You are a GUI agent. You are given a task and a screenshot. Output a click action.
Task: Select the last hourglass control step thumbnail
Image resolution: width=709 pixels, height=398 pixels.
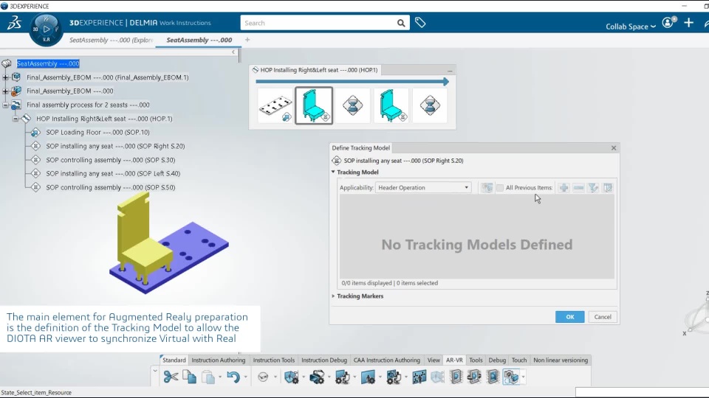pyautogui.click(x=430, y=106)
